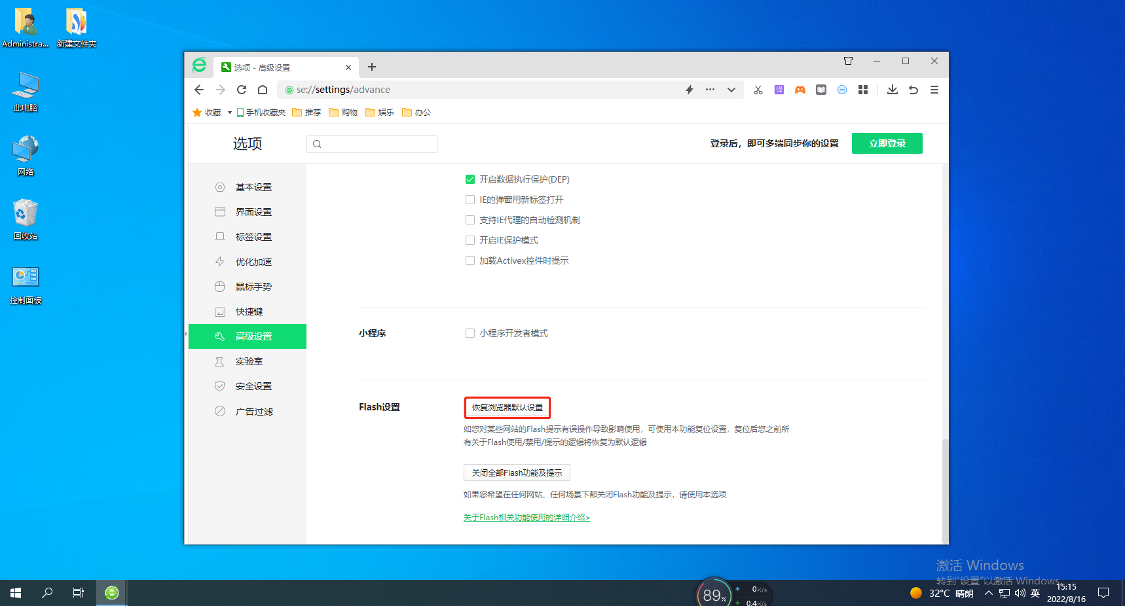
Task: Enable 加载Activex控件时提示 checkbox
Action: click(x=470, y=260)
